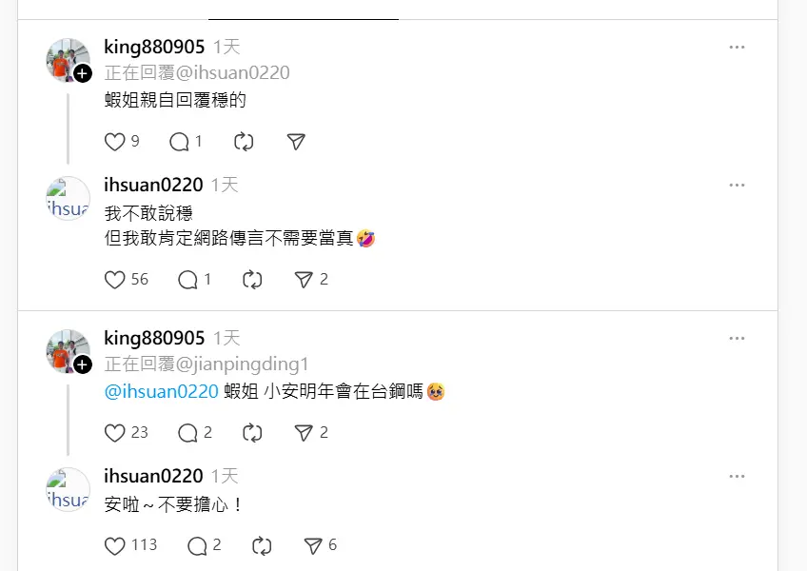Open ihsuan0220 avatar on 我不敢說穩 reply
The width and height of the screenshot is (807, 571).
[68, 198]
